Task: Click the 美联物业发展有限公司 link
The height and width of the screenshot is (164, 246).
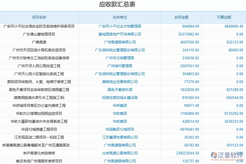Action: (120, 82)
